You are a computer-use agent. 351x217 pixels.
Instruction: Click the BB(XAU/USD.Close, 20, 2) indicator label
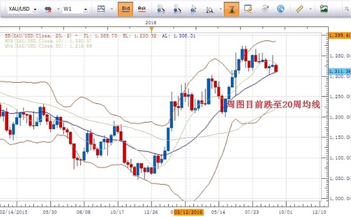pyautogui.click(x=38, y=36)
